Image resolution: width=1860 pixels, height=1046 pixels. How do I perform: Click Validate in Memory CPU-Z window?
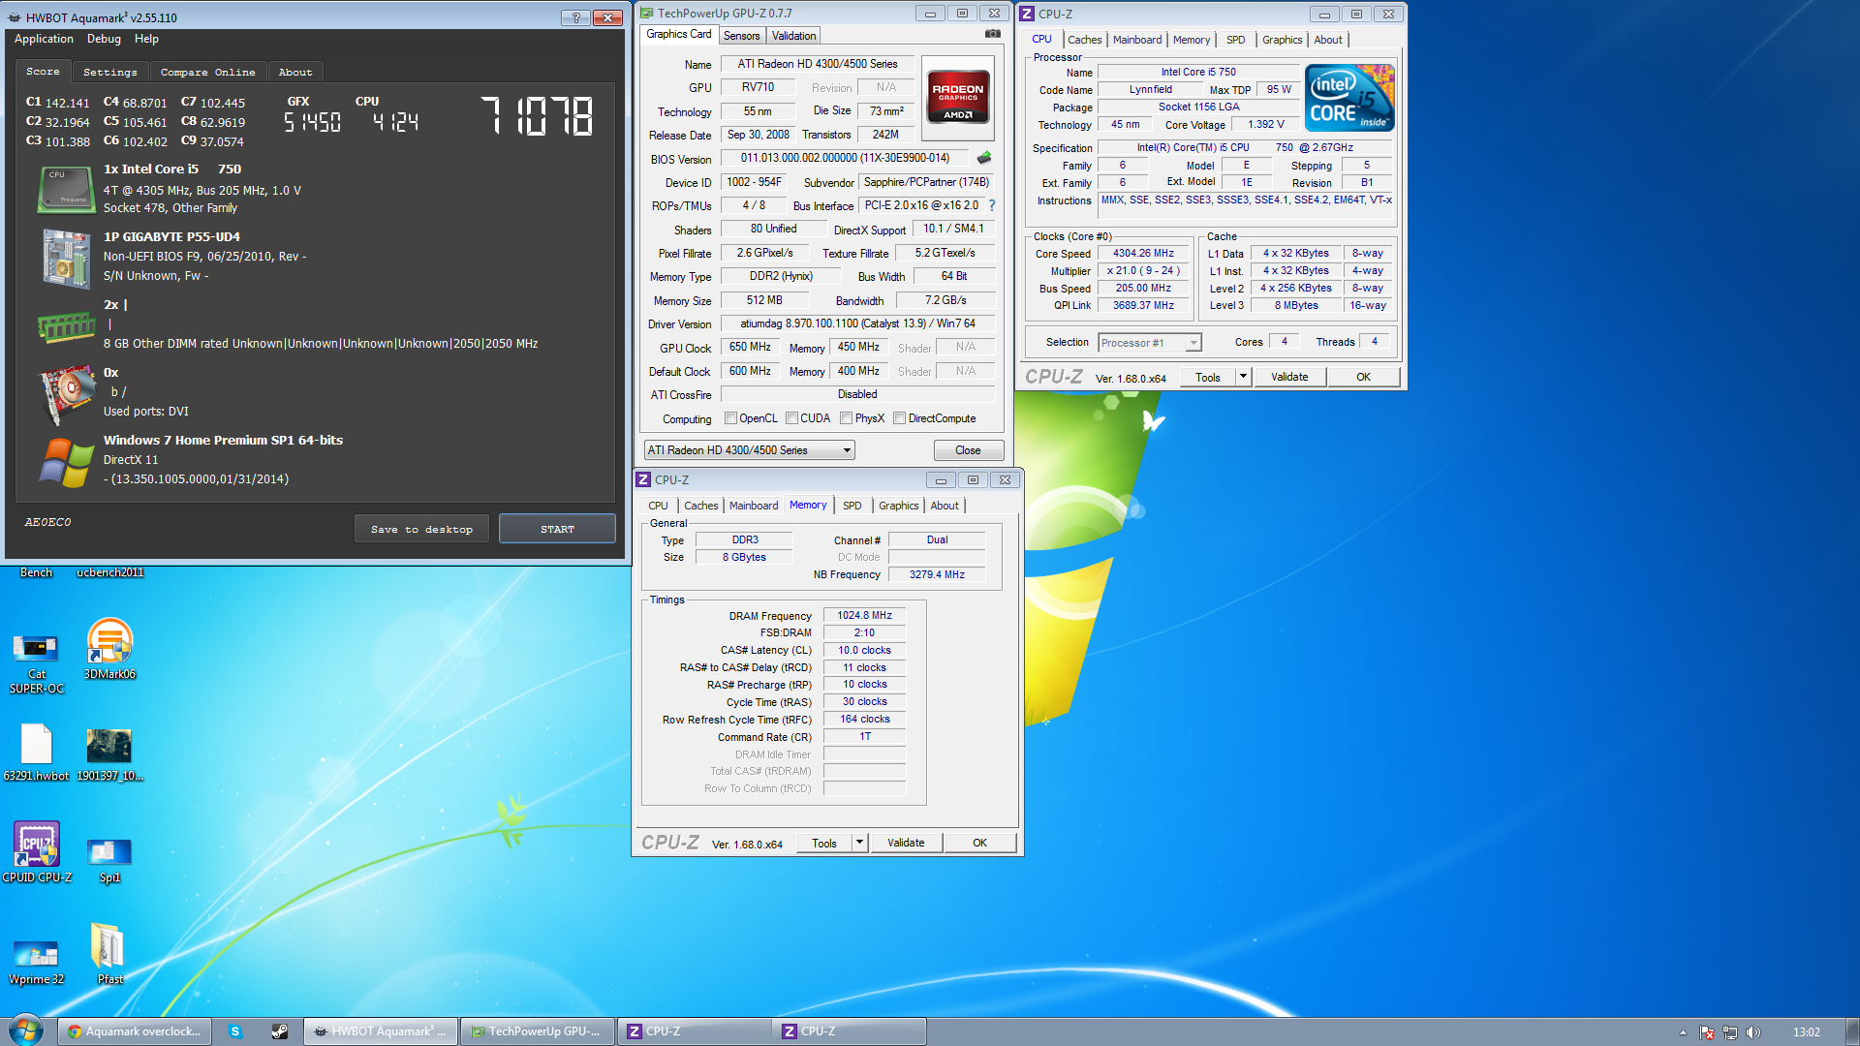[x=906, y=843]
